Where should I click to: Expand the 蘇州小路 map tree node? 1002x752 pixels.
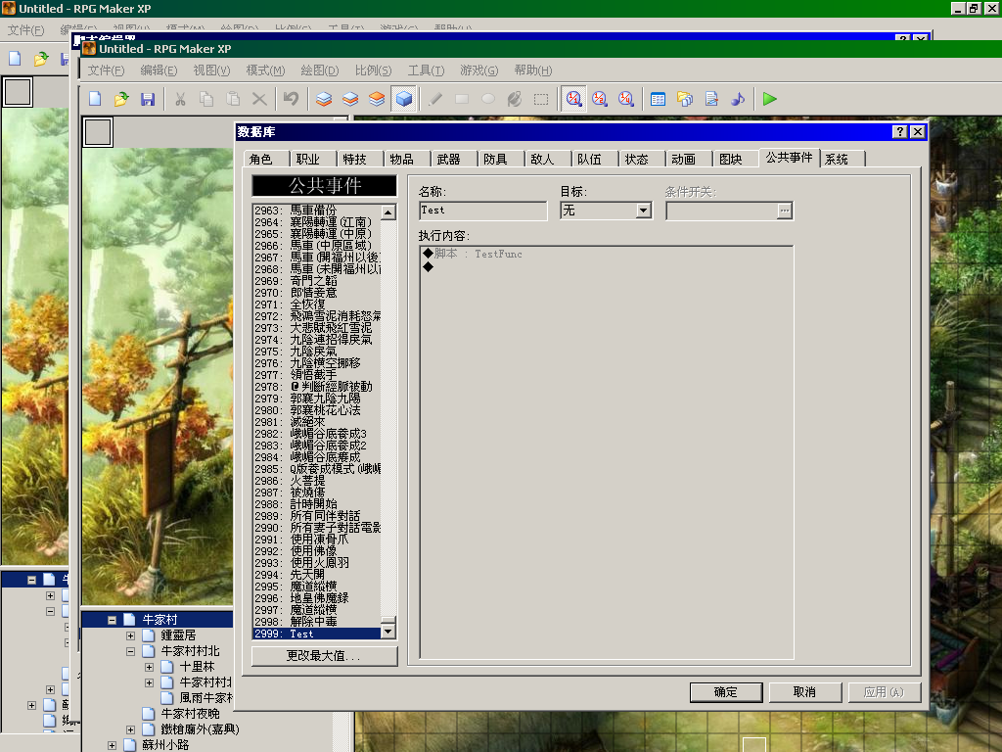112,745
